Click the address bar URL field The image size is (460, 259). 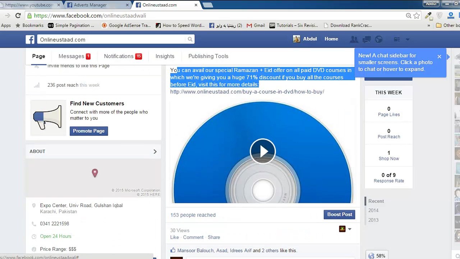[216, 15]
